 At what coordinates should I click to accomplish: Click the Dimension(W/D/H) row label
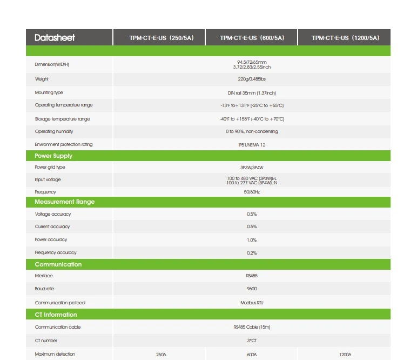(52, 64)
